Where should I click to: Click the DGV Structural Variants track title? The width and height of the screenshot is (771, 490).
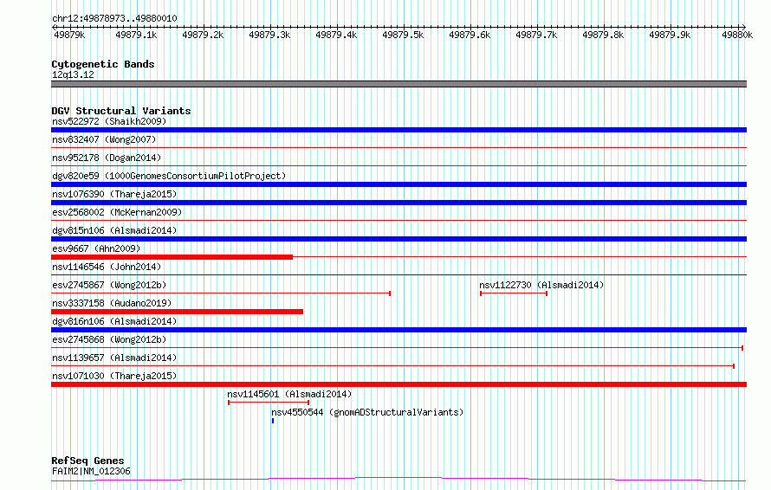tap(121, 111)
